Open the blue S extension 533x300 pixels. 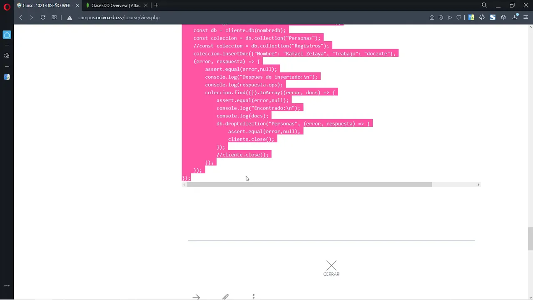pos(493,17)
